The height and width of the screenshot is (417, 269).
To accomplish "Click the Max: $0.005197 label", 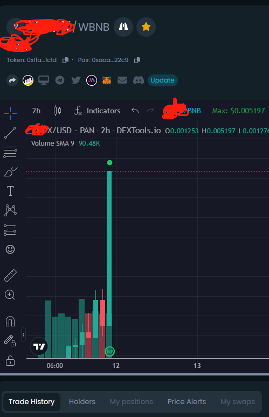I will coord(238,111).
